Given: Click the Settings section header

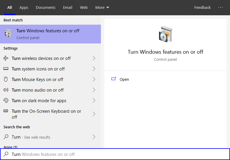Looking at the screenshot, I should coord(11,48).
